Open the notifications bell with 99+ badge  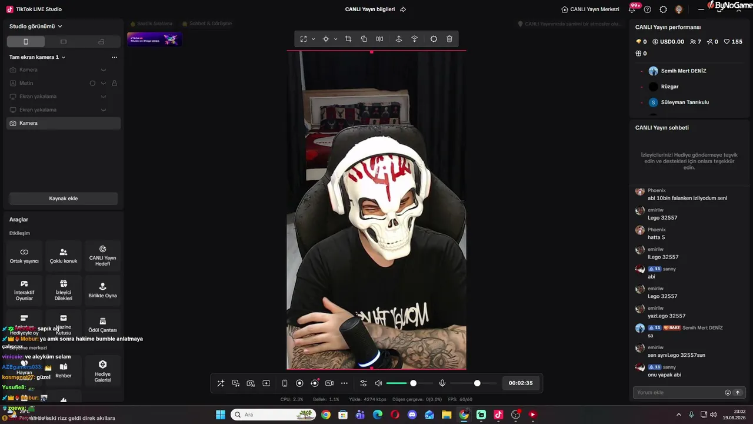point(632,9)
